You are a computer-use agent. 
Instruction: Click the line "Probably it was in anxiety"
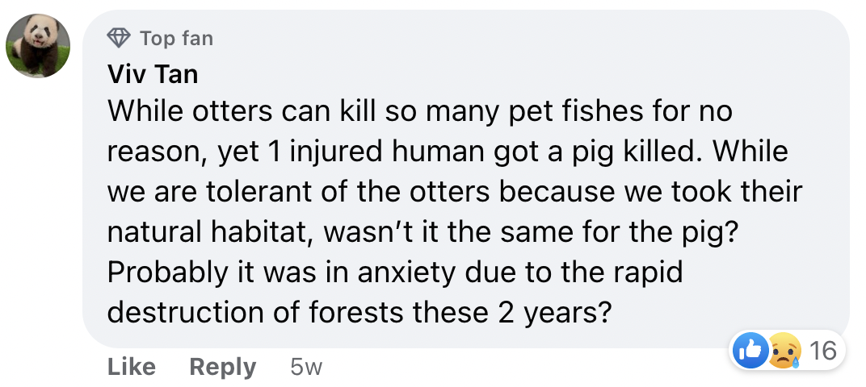(x=395, y=273)
